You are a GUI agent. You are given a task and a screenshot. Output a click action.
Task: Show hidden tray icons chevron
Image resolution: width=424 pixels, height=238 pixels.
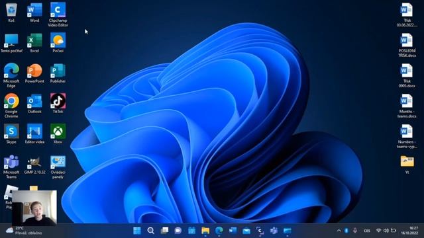[339, 231]
